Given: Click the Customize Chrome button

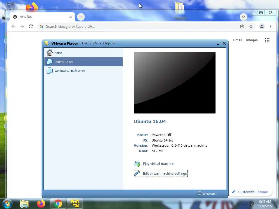Looking at the screenshot, I should tap(250, 192).
